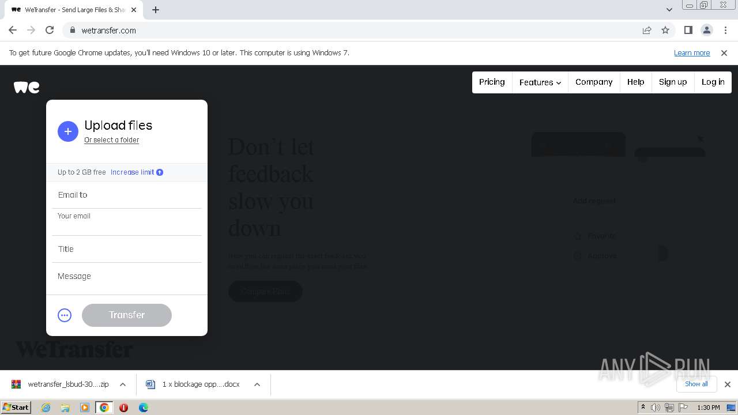Open Windows Explorer folder taskbar icon
The width and height of the screenshot is (738, 415).
pos(65,408)
